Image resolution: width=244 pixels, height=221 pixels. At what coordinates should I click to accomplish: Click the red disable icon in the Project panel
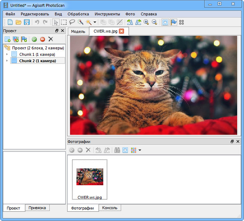click(x=42, y=39)
